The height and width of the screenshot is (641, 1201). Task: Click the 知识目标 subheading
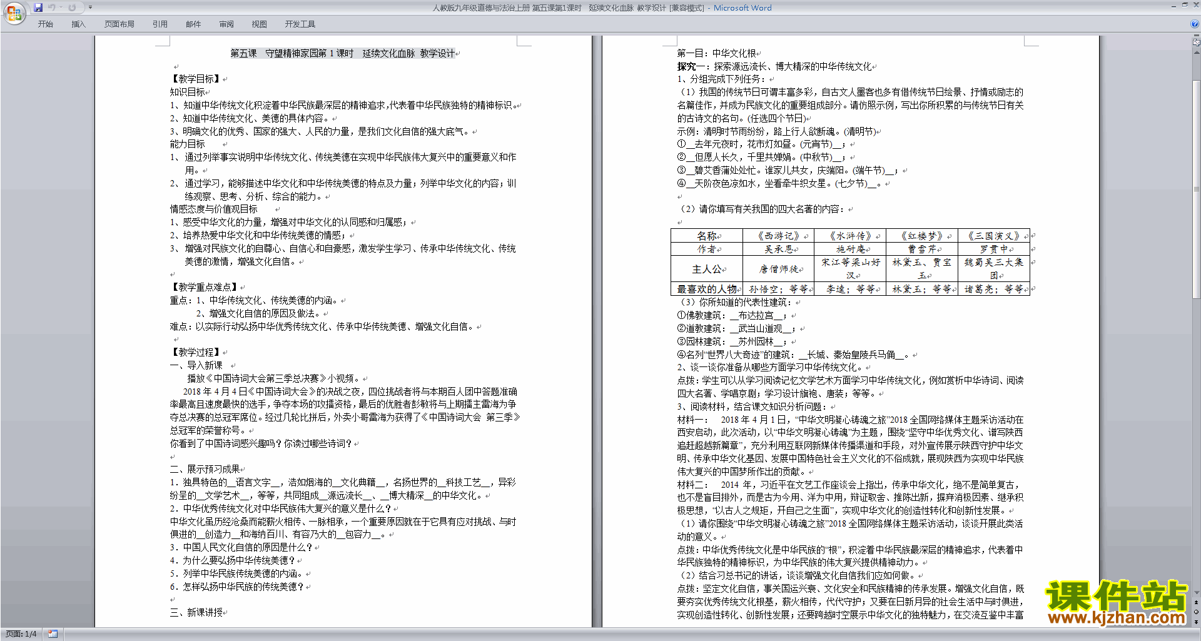[x=188, y=93]
